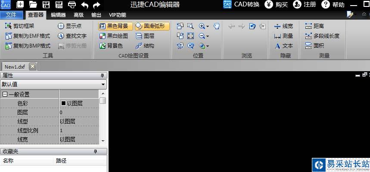Click the properties scrollbar up arrow
Screen dimensions: 370x172
pos(103,94)
